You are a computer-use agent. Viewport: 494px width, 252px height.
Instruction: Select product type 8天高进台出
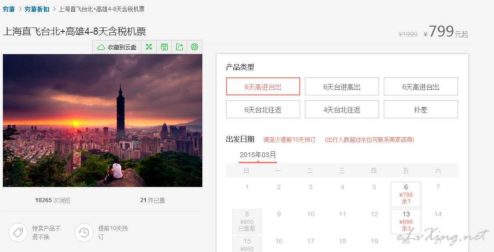click(x=263, y=86)
